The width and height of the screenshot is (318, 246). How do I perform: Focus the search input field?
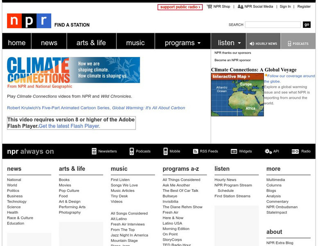[x=273, y=25]
